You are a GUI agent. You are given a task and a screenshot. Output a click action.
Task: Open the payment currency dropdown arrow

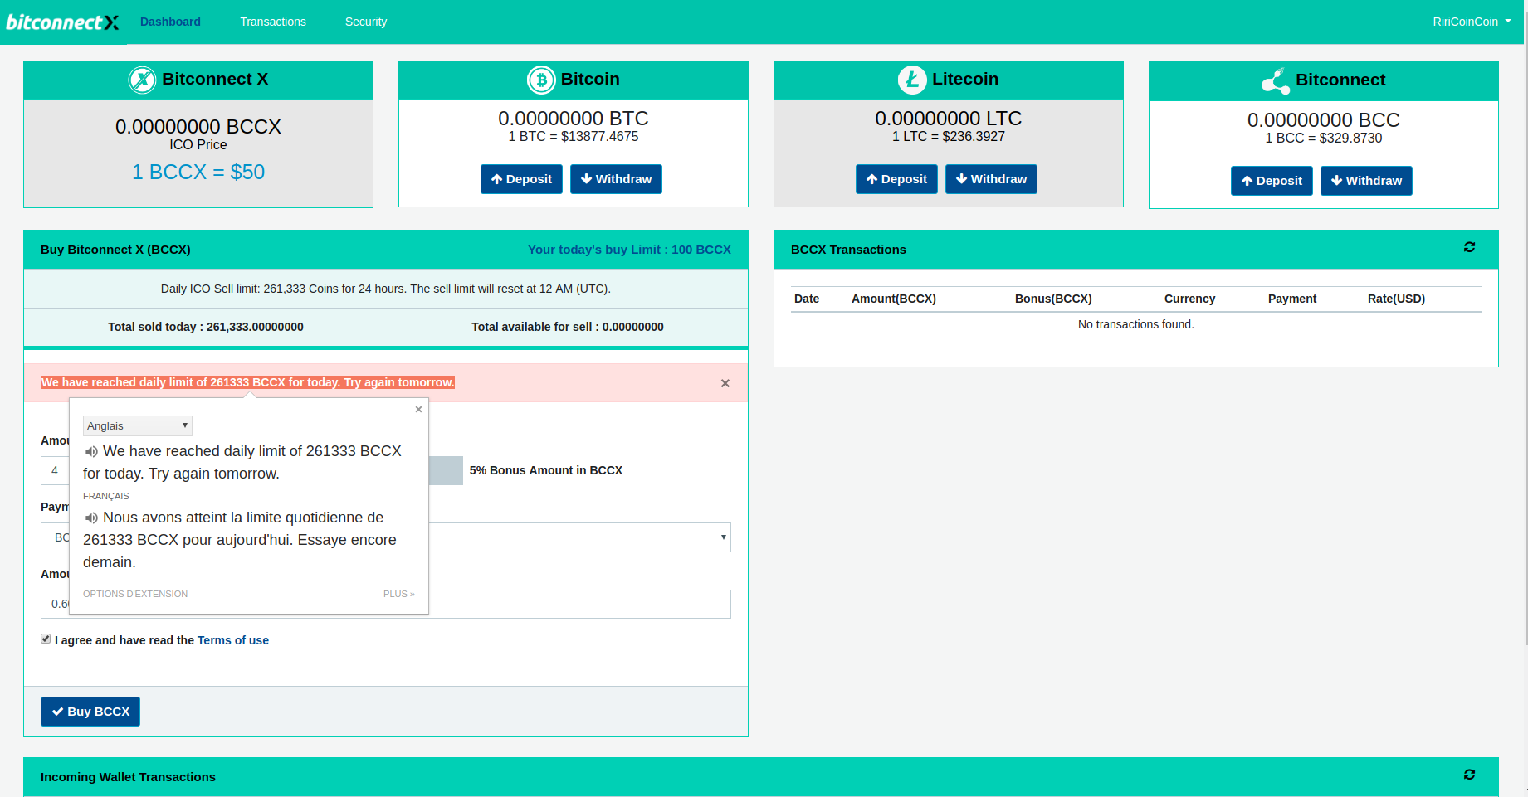724,537
